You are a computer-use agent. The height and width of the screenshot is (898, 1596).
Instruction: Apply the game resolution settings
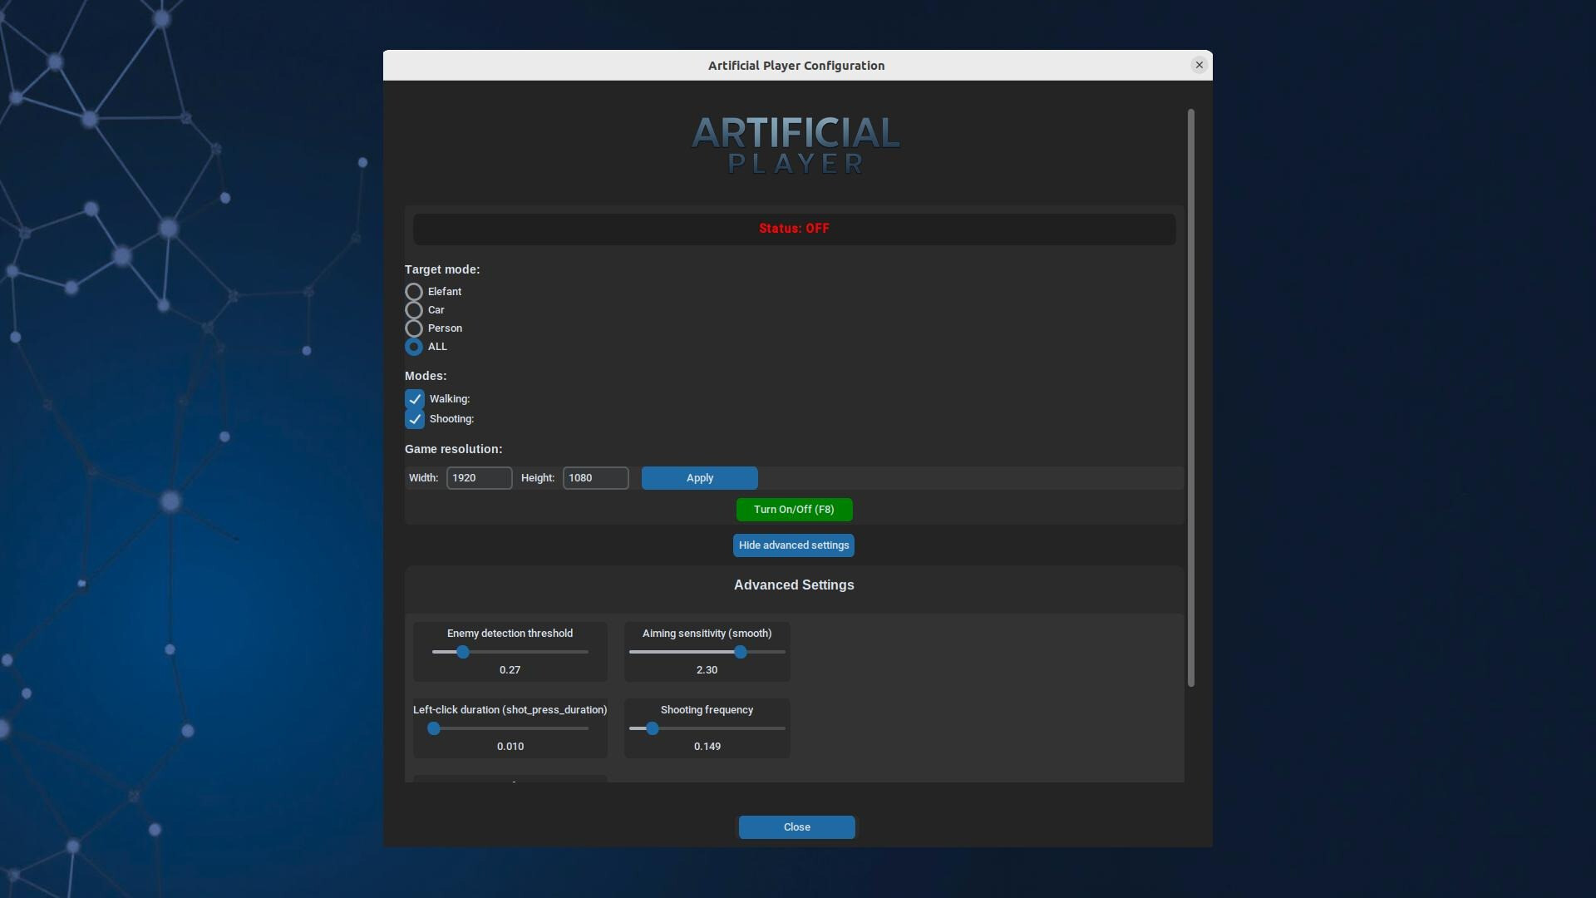tap(699, 478)
